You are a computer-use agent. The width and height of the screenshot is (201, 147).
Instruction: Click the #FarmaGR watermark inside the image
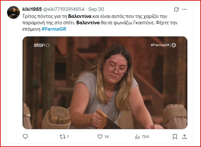pyautogui.click(x=160, y=45)
